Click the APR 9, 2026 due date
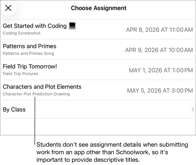 (159, 50)
